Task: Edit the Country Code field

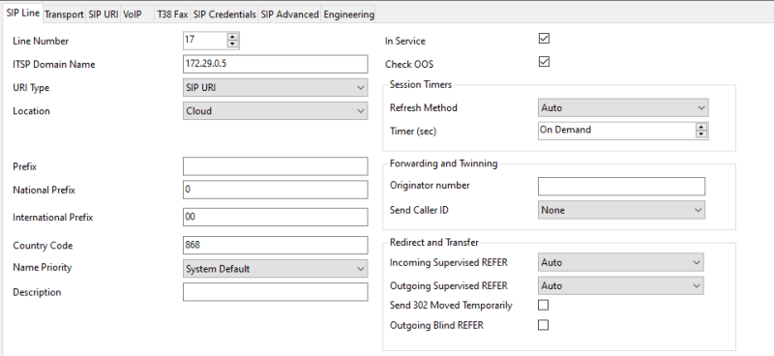Action: (x=276, y=246)
